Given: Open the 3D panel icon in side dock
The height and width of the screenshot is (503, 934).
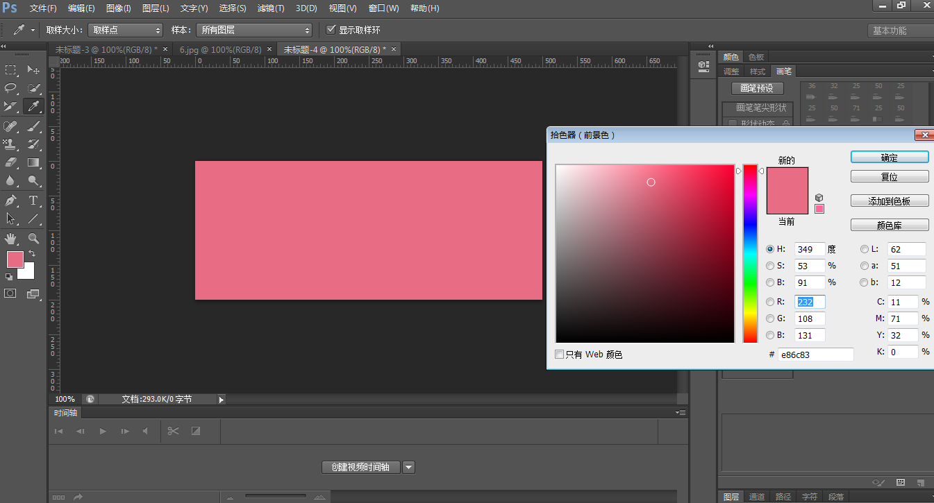Looking at the screenshot, I should point(702,65).
